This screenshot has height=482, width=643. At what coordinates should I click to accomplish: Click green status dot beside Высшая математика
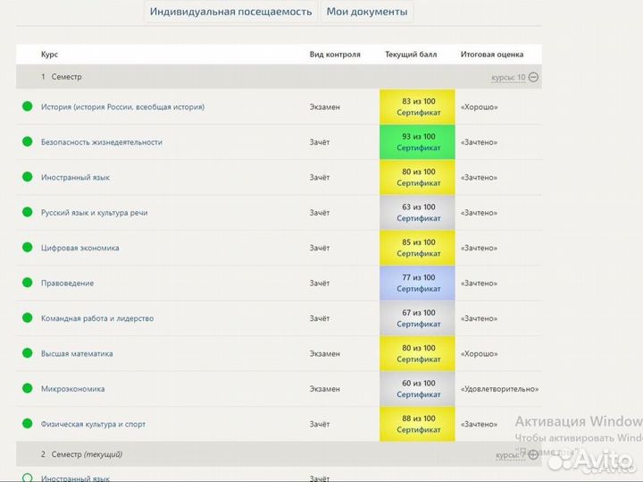[27, 353]
